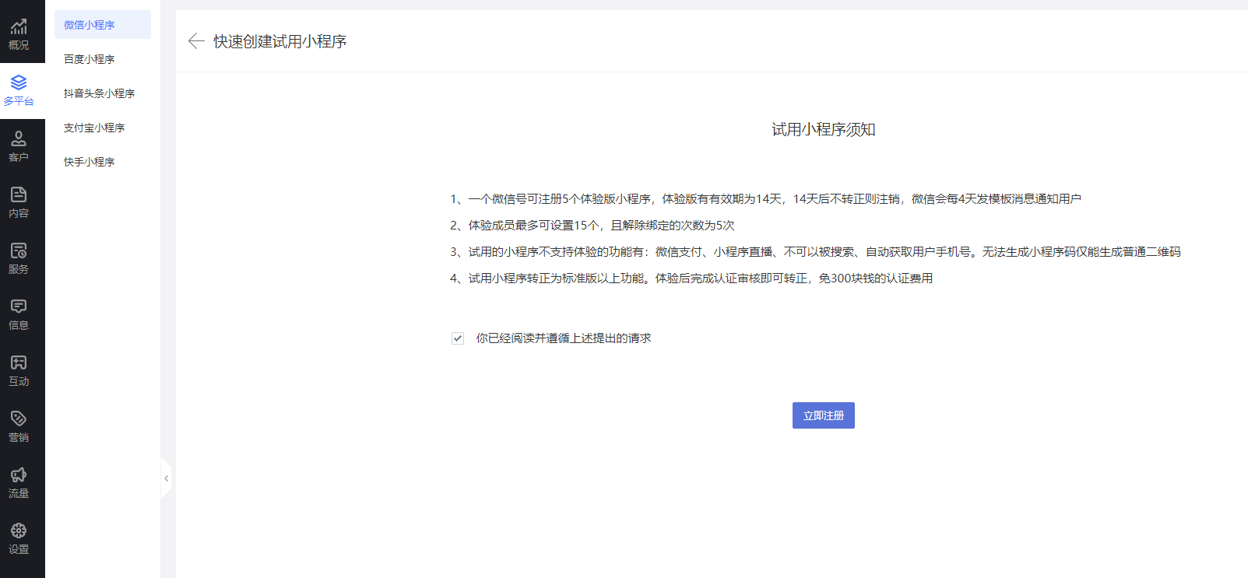
Task: Click the 立即注册 button
Action: click(824, 415)
